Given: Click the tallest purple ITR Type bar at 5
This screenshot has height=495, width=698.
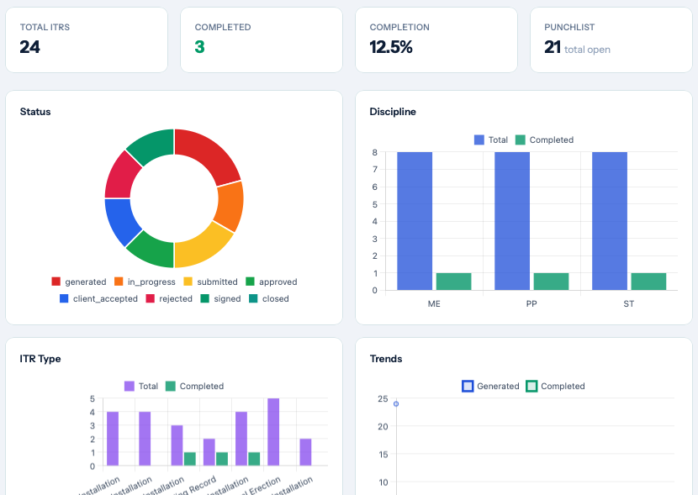Looking at the screenshot, I should tap(273, 432).
